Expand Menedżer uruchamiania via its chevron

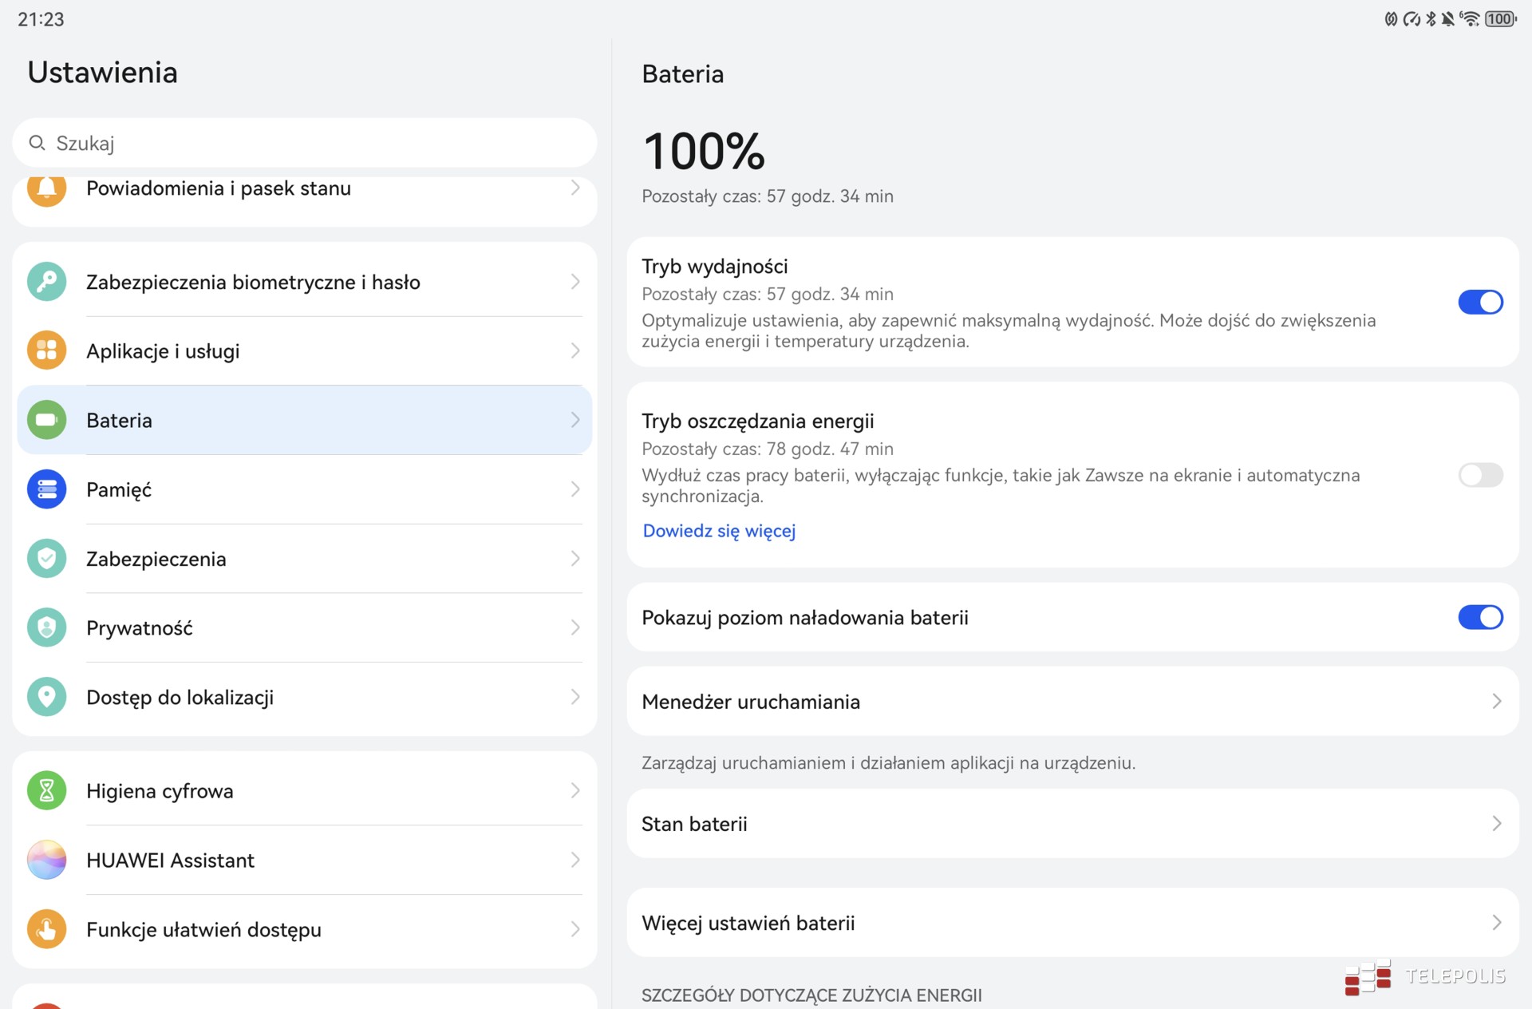tap(1496, 702)
